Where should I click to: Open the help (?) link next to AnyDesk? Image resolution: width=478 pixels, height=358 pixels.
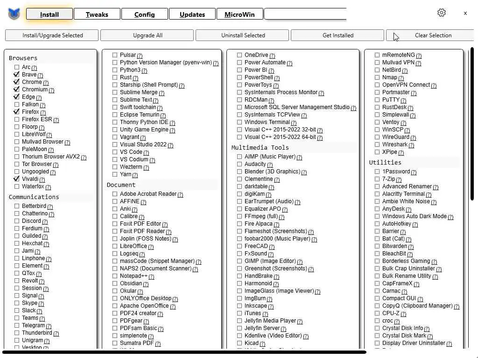click(409, 209)
